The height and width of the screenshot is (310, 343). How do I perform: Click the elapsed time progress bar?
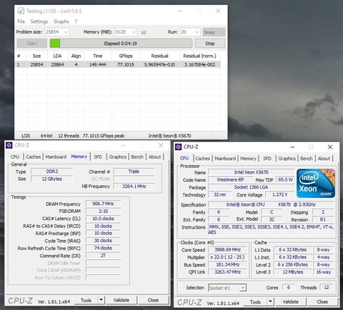[x=121, y=44]
